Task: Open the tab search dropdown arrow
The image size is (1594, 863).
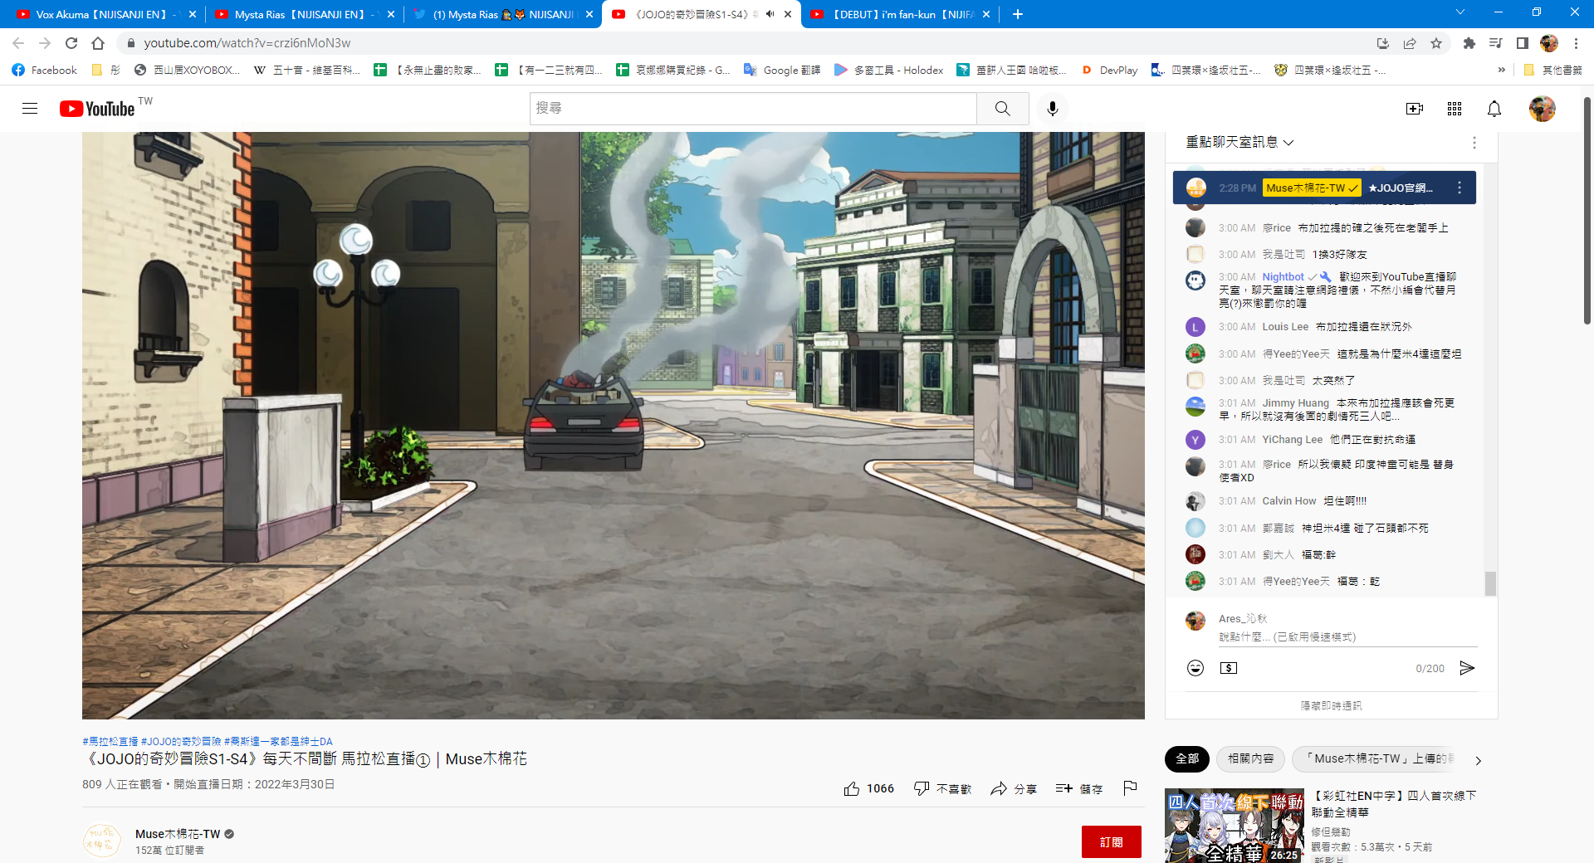Action: click(x=1460, y=12)
